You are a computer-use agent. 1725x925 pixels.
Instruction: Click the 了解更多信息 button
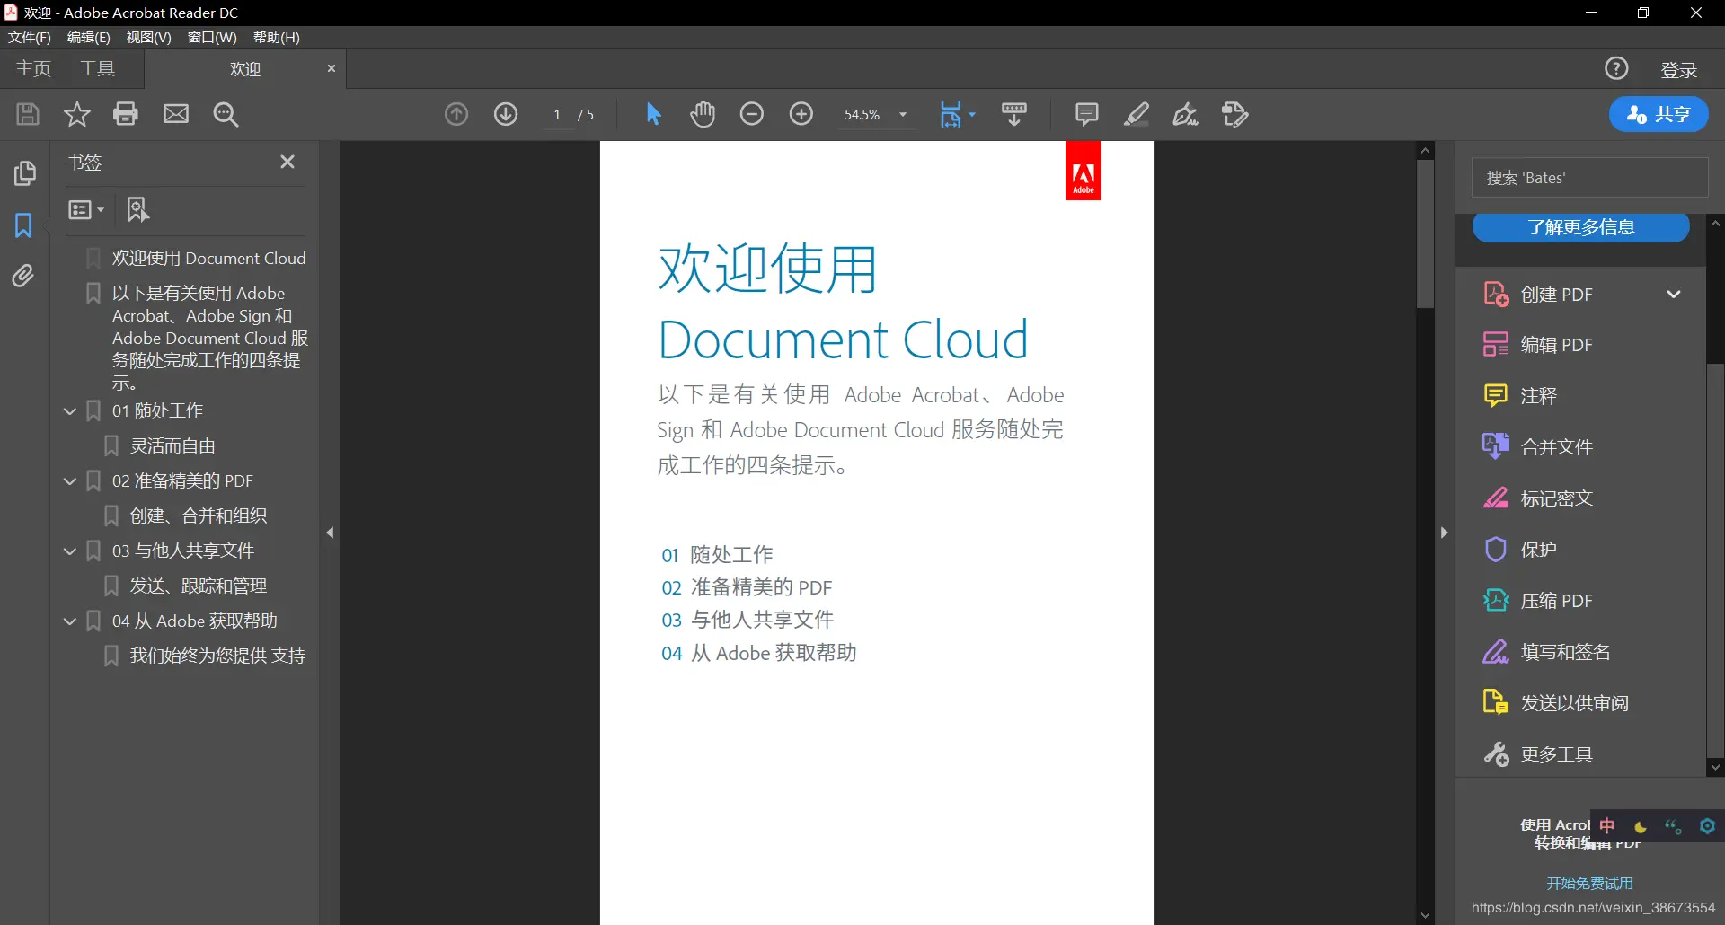(1581, 227)
